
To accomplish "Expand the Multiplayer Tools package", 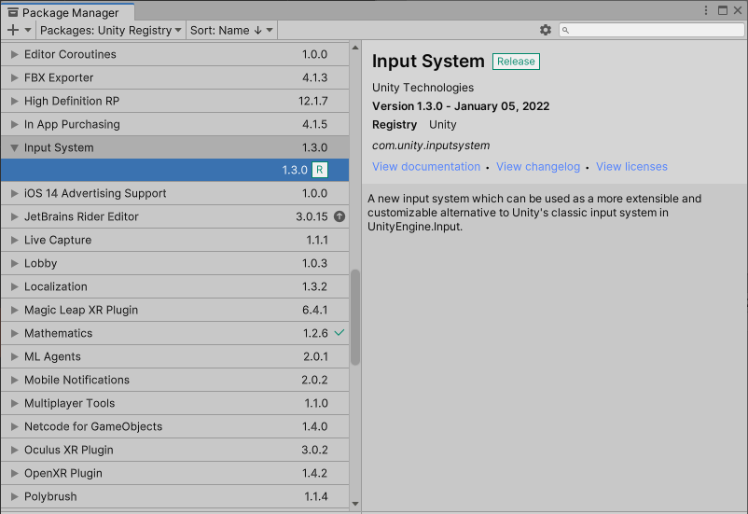I will pos(14,403).
